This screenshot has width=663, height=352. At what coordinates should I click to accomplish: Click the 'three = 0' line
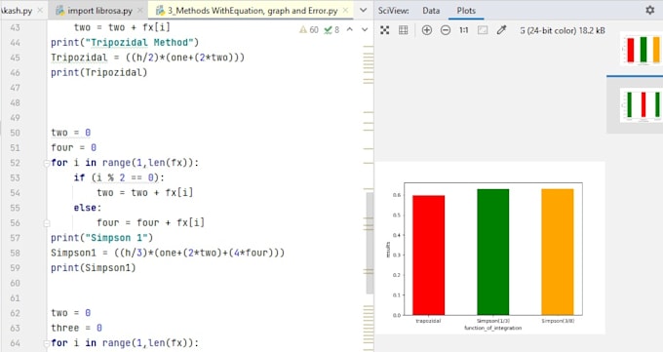pyautogui.click(x=76, y=328)
